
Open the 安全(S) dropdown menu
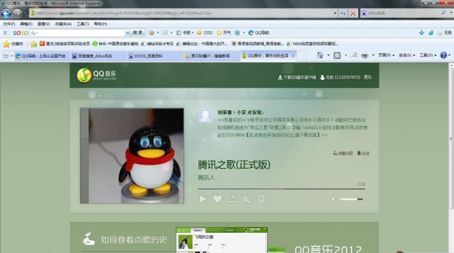pos(407,55)
